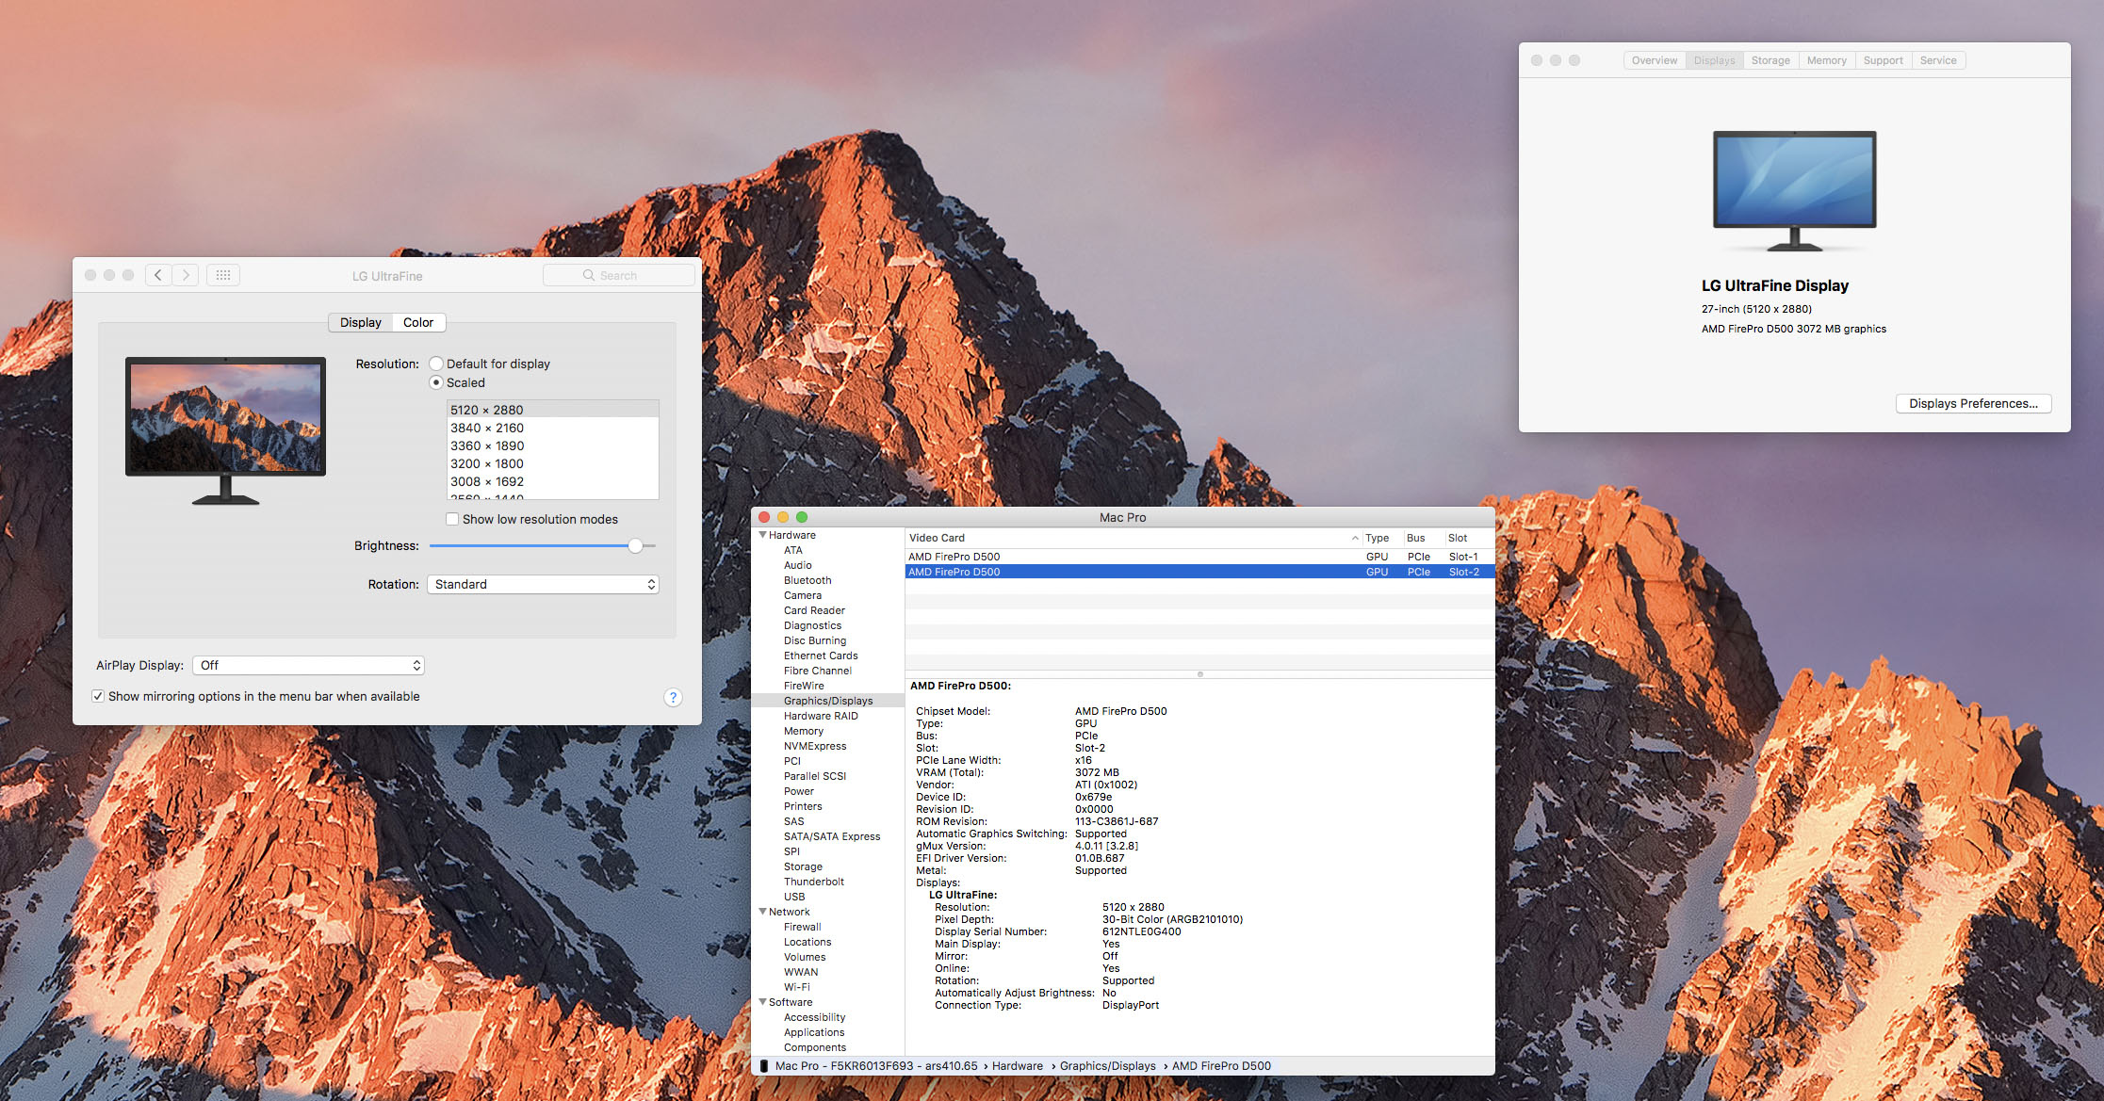Go back in LG UltraFine preferences window
Viewport: 2104px width, 1101px height.
[158, 275]
